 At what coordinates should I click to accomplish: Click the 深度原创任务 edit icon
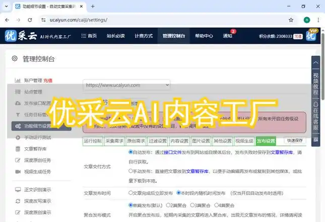18,160
